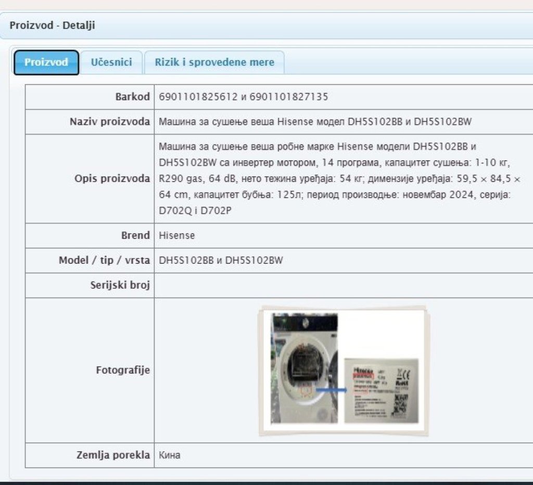Select the Model / tip / vrsta label

104,260
